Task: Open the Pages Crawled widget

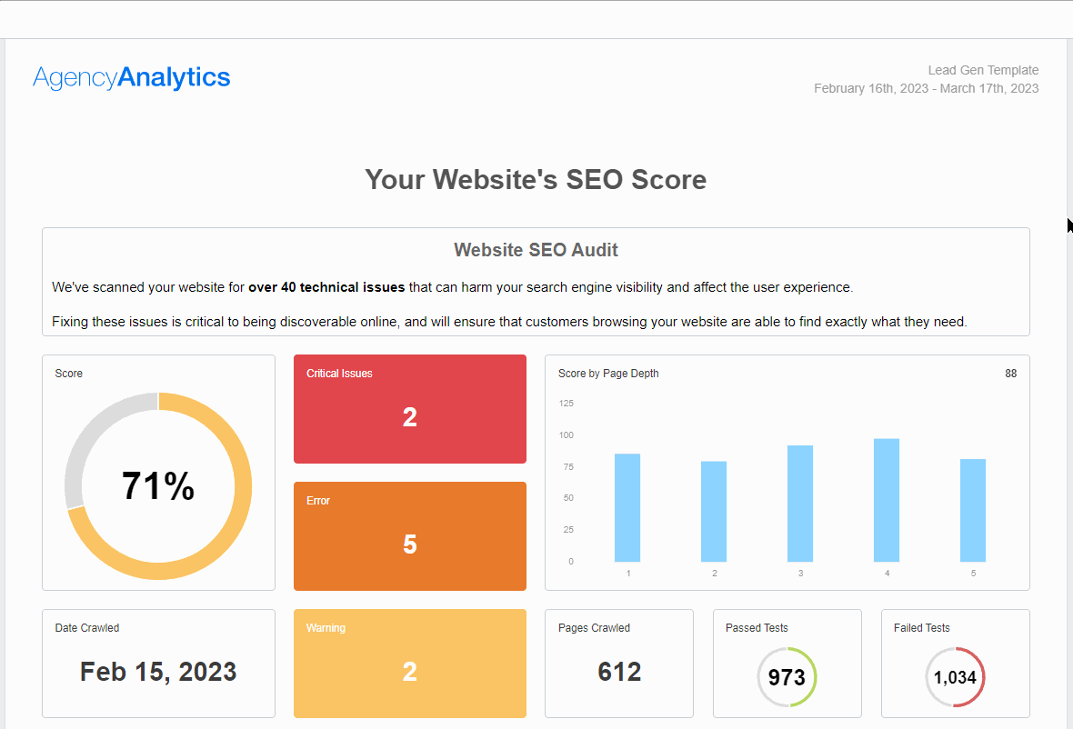Action: point(618,664)
